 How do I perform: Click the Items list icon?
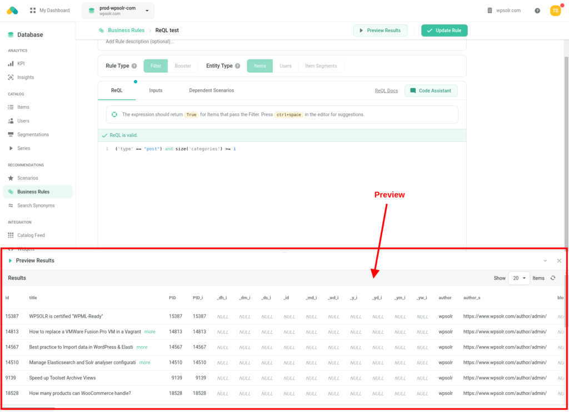pyautogui.click(x=11, y=107)
